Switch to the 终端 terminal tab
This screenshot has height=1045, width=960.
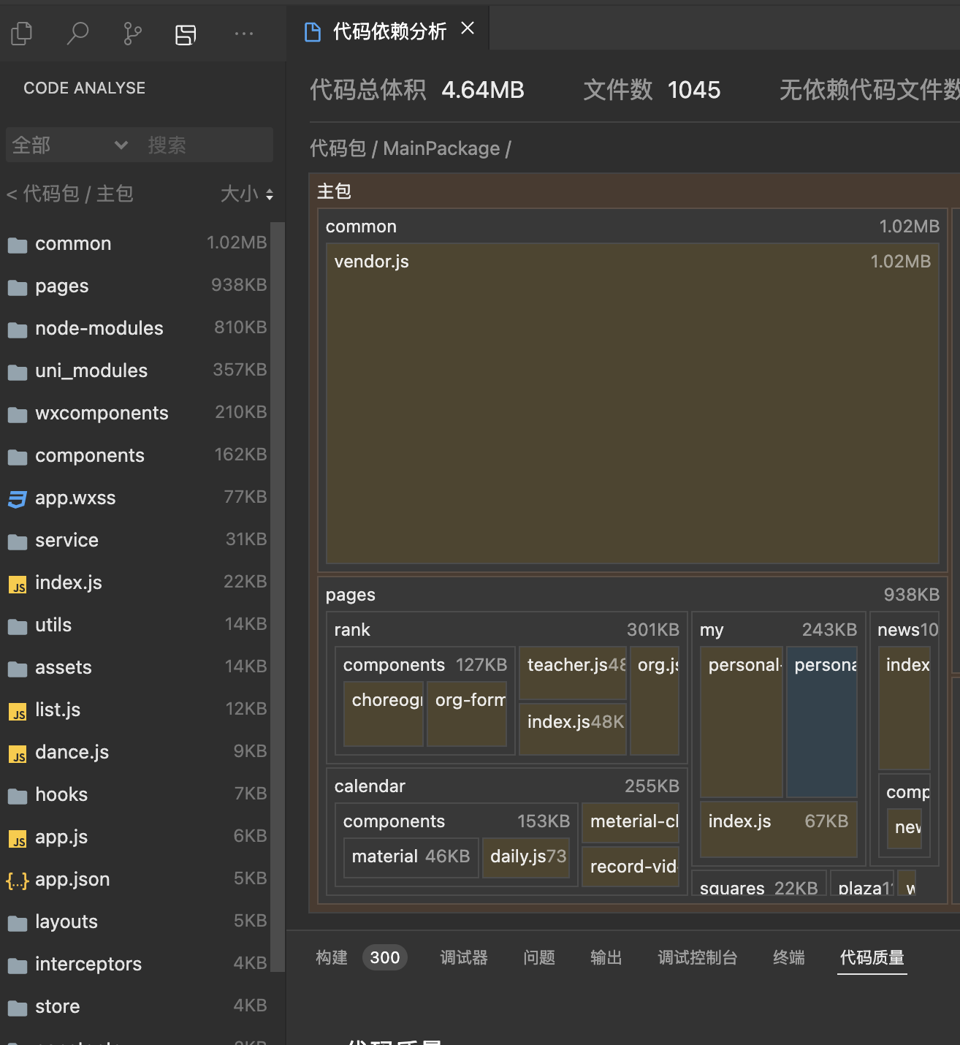[788, 957]
